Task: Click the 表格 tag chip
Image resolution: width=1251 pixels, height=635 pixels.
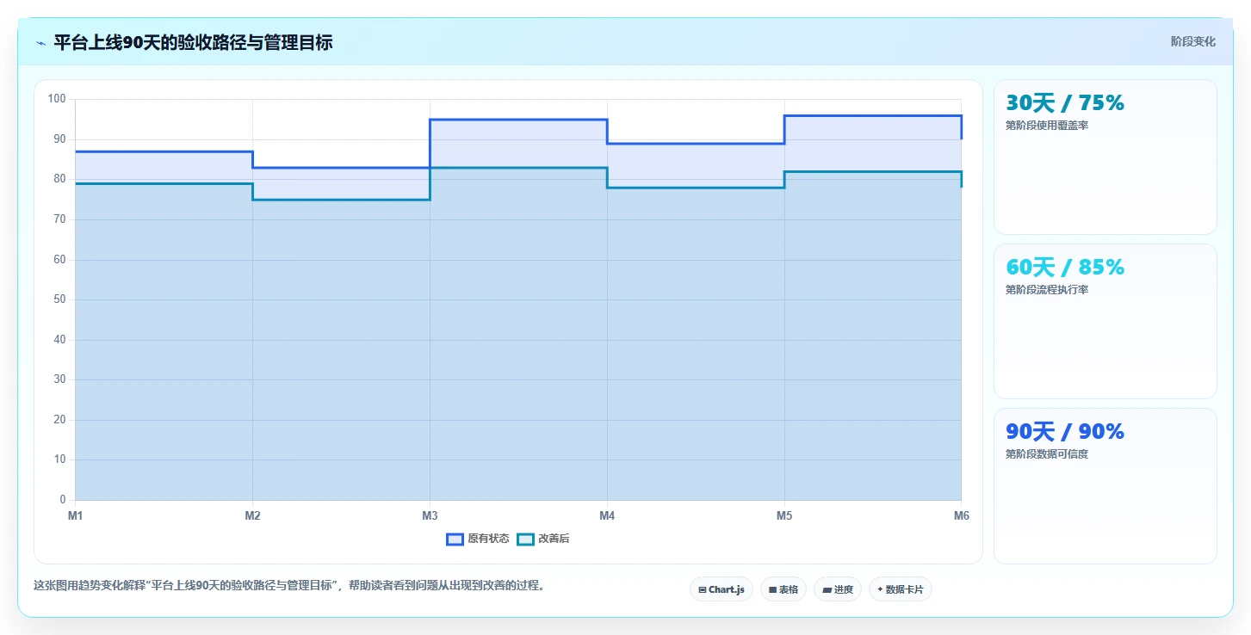Action: click(x=783, y=589)
